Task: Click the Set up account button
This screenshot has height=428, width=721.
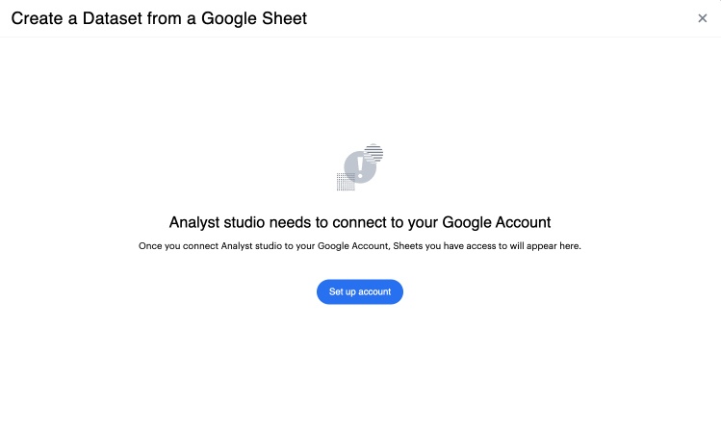Action: [360, 291]
